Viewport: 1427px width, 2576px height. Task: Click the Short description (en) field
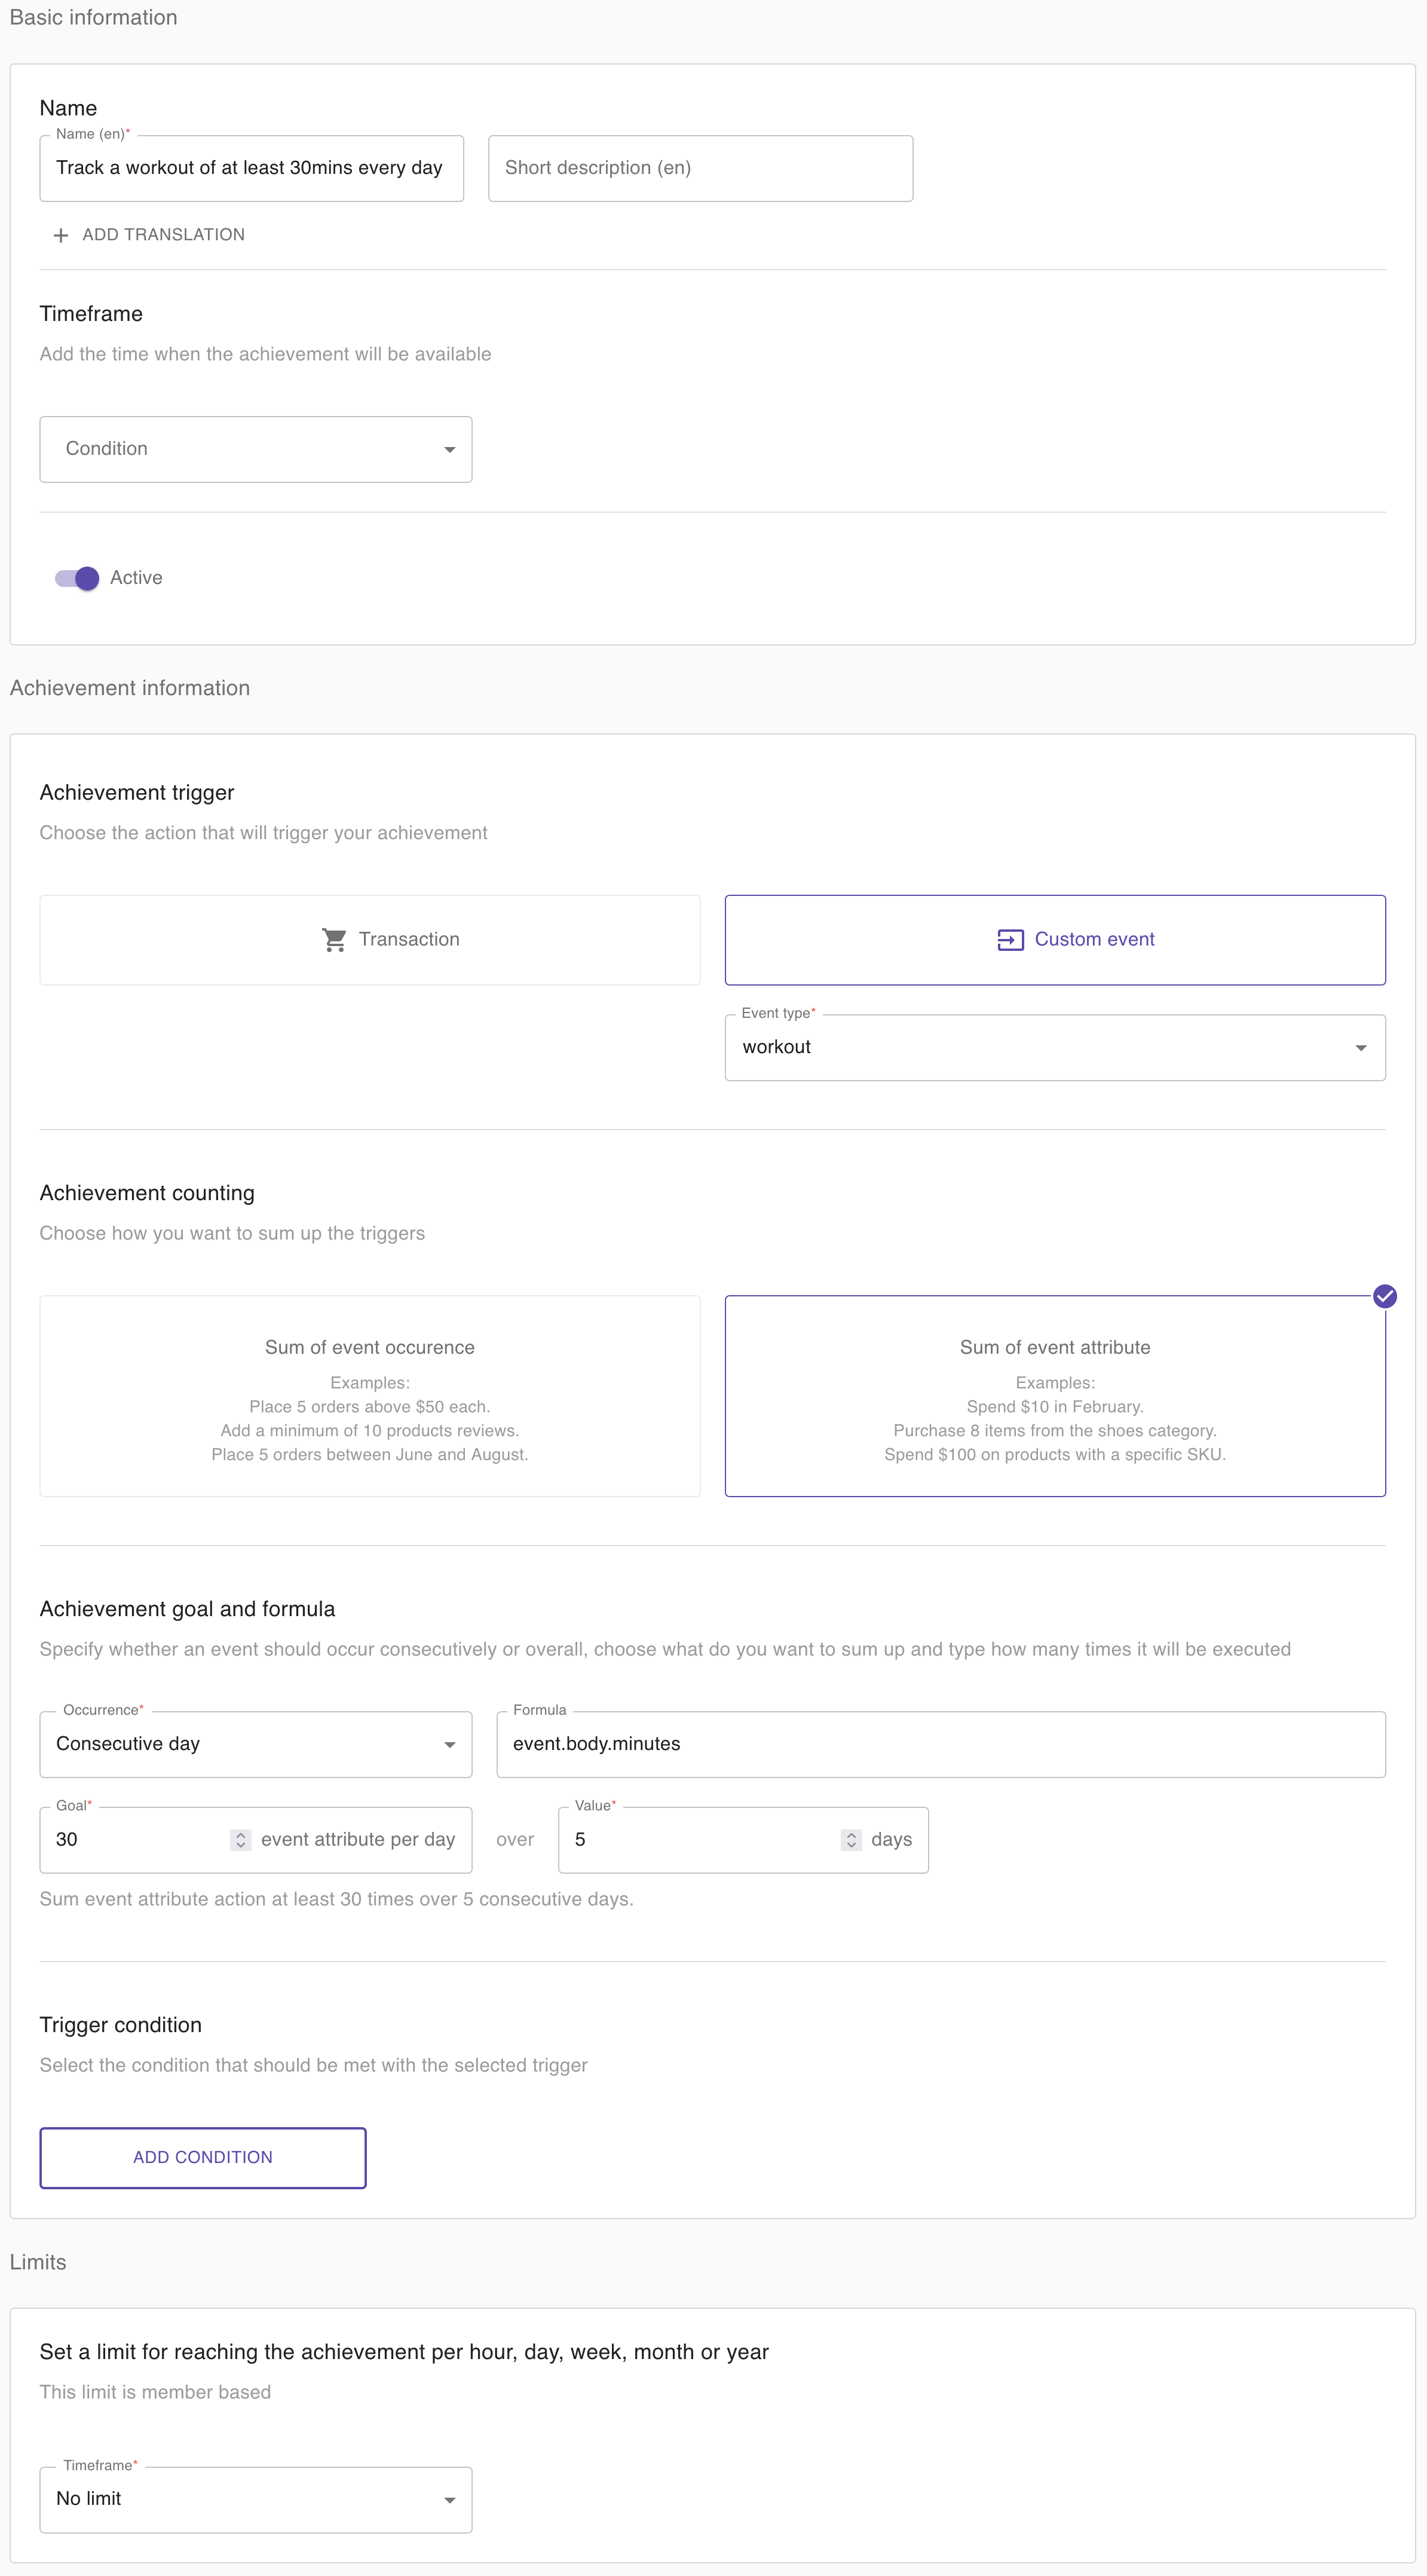(x=700, y=168)
